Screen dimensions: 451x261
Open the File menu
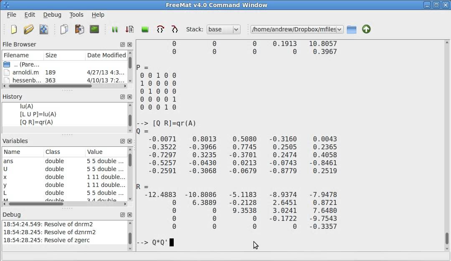pyautogui.click(x=12, y=15)
